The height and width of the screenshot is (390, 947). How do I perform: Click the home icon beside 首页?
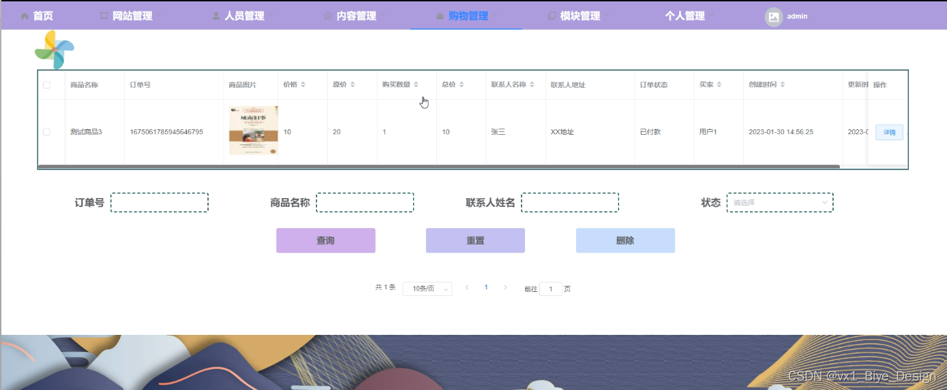click(25, 16)
